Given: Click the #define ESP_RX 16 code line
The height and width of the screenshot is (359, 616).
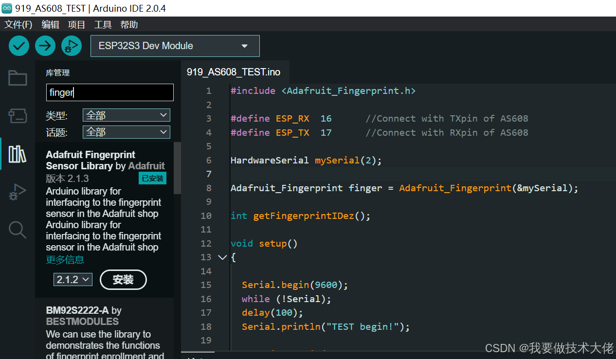Looking at the screenshot, I should point(281,118).
